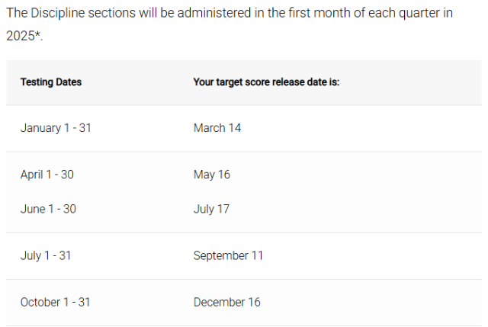Click the "January 1 - 31" testing date cell

coord(56,128)
